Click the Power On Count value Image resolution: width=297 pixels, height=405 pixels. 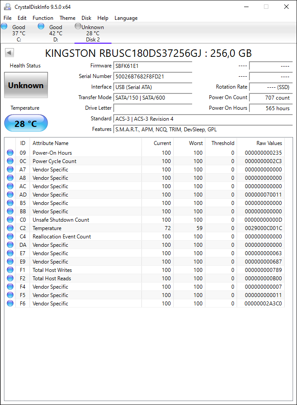[271, 98]
